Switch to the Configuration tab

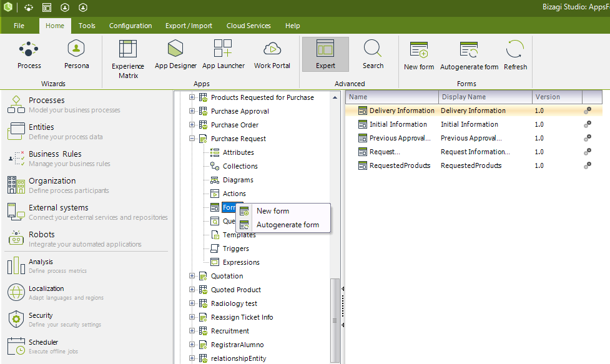[130, 26]
